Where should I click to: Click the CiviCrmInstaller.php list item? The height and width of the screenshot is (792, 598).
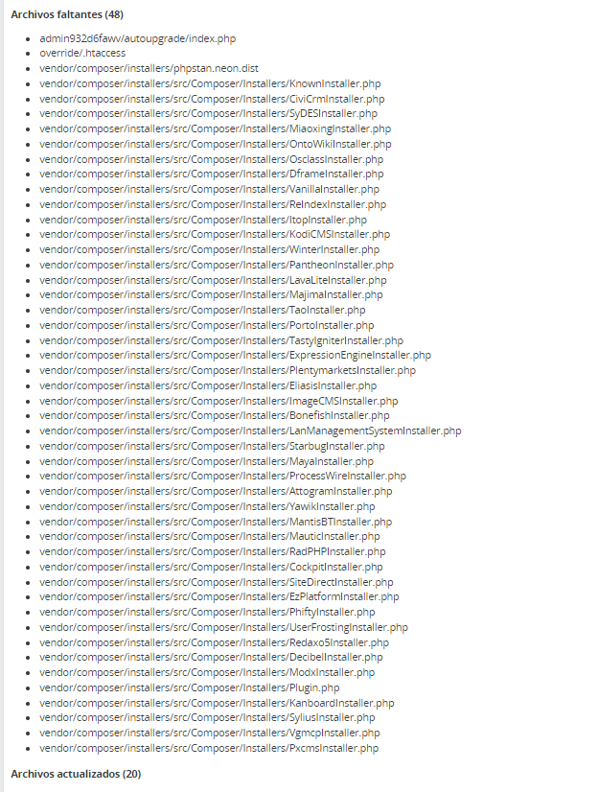[x=212, y=99]
